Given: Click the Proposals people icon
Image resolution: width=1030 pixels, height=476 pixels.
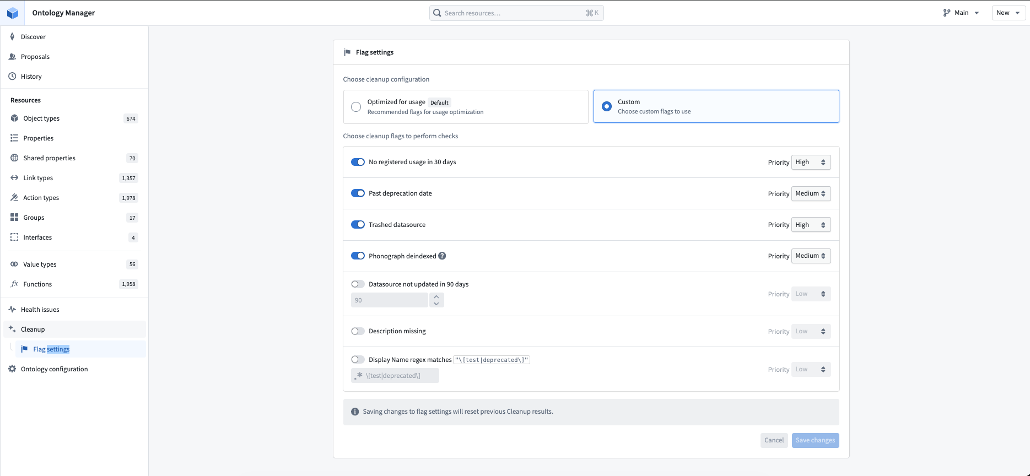Looking at the screenshot, I should tap(12, 57).
